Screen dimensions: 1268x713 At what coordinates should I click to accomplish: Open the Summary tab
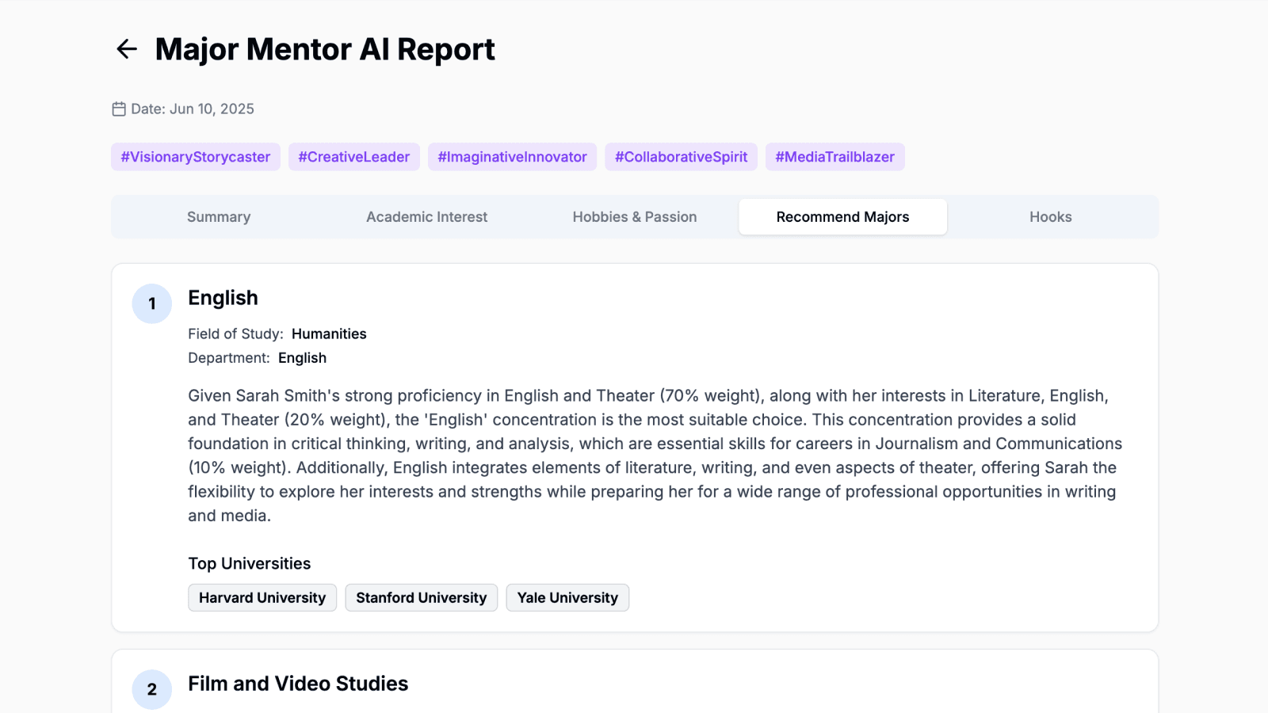pos(219,217)
